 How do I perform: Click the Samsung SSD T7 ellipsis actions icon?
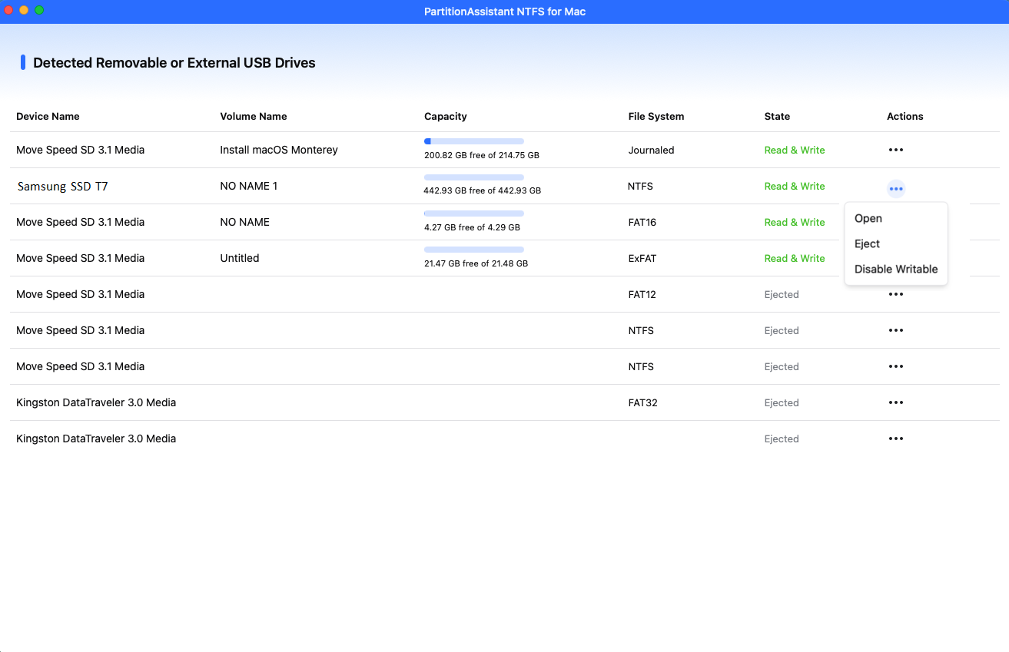(895, 188)
